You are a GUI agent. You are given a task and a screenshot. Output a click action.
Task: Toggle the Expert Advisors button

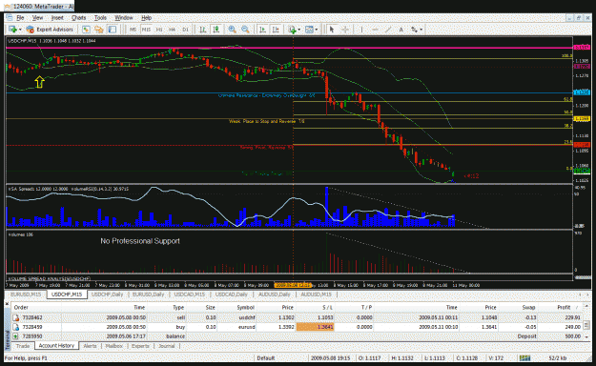click(50, 30)
